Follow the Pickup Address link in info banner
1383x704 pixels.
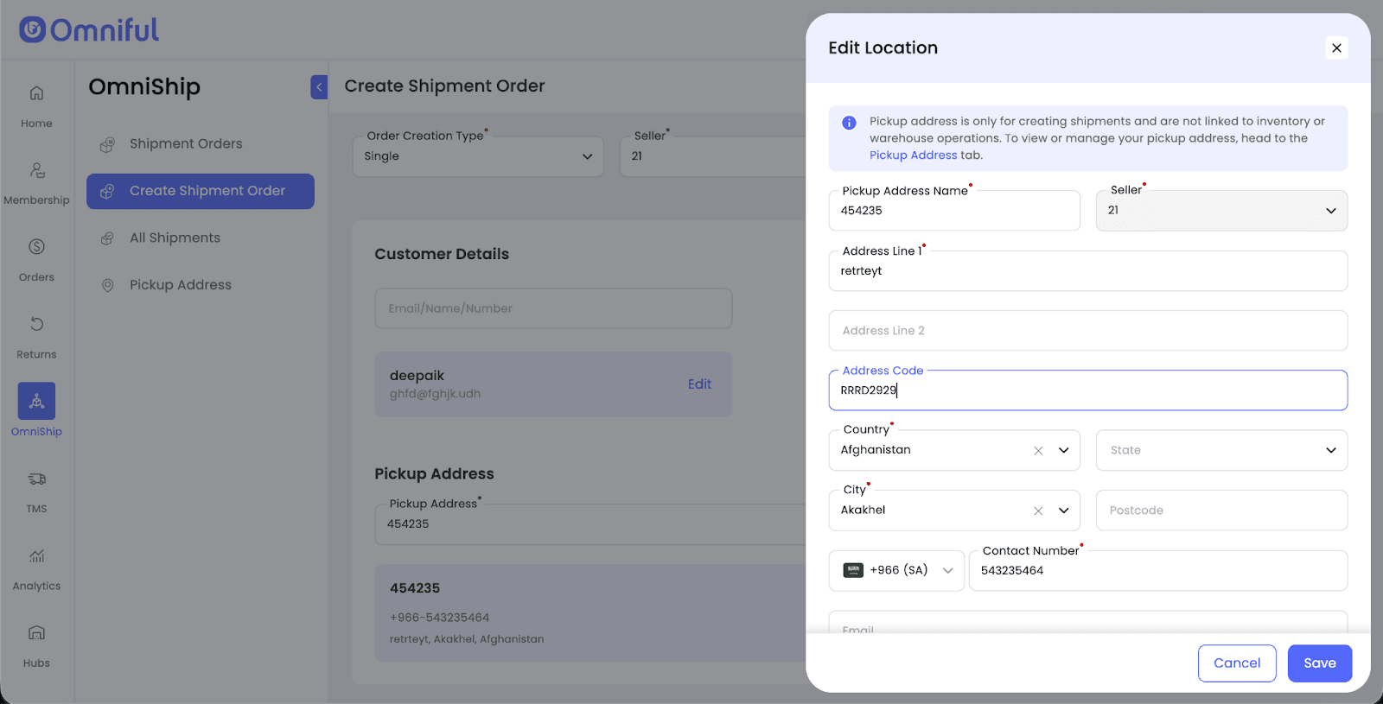[913, 155]
